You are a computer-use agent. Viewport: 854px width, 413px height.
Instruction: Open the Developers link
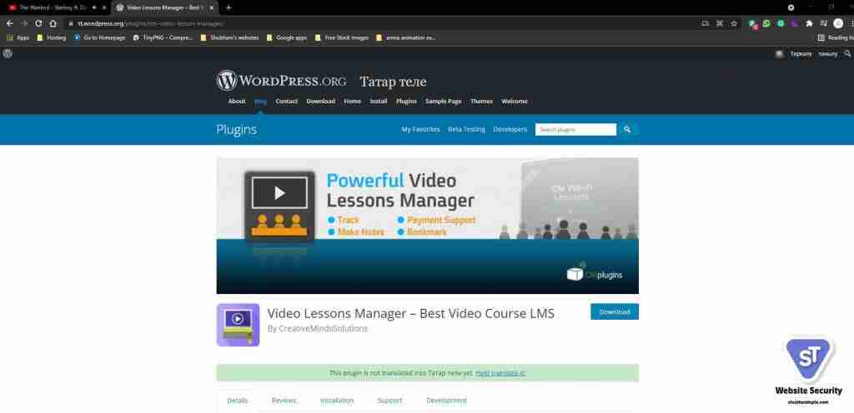pyautogui.click(x=510, y=130)
